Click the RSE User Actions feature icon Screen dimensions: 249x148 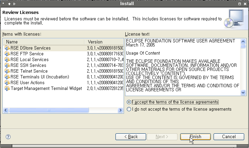pyautogui.click(x=7, y=82)
